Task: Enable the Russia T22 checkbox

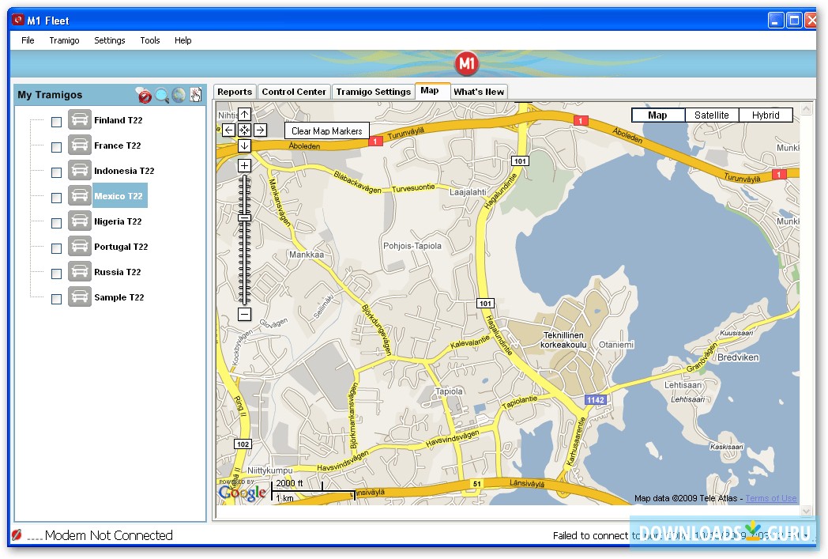Action: (56, 274)
